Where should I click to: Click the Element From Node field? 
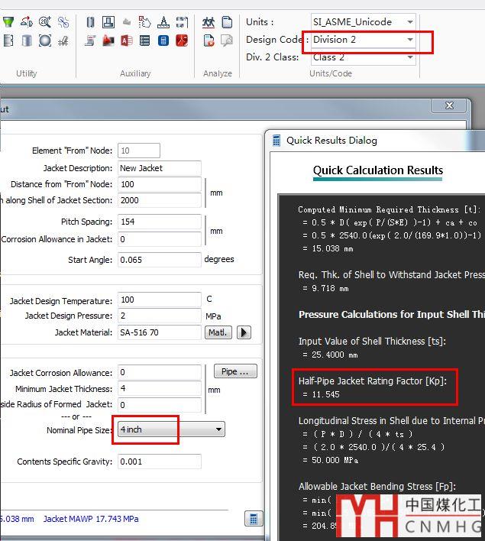coord(139,151)
